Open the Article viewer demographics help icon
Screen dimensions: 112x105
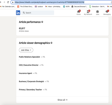tap(51, 43)
